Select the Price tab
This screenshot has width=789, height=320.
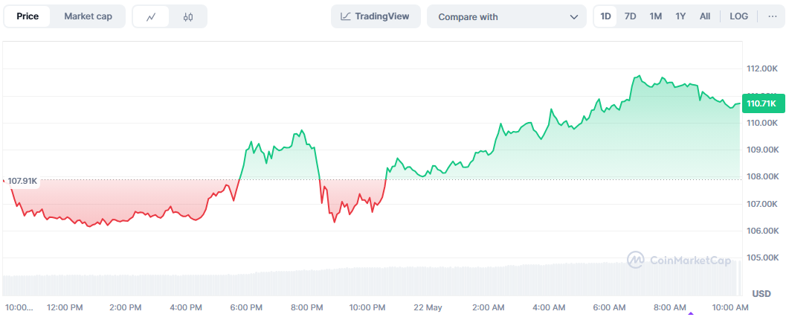pos(28,16)
